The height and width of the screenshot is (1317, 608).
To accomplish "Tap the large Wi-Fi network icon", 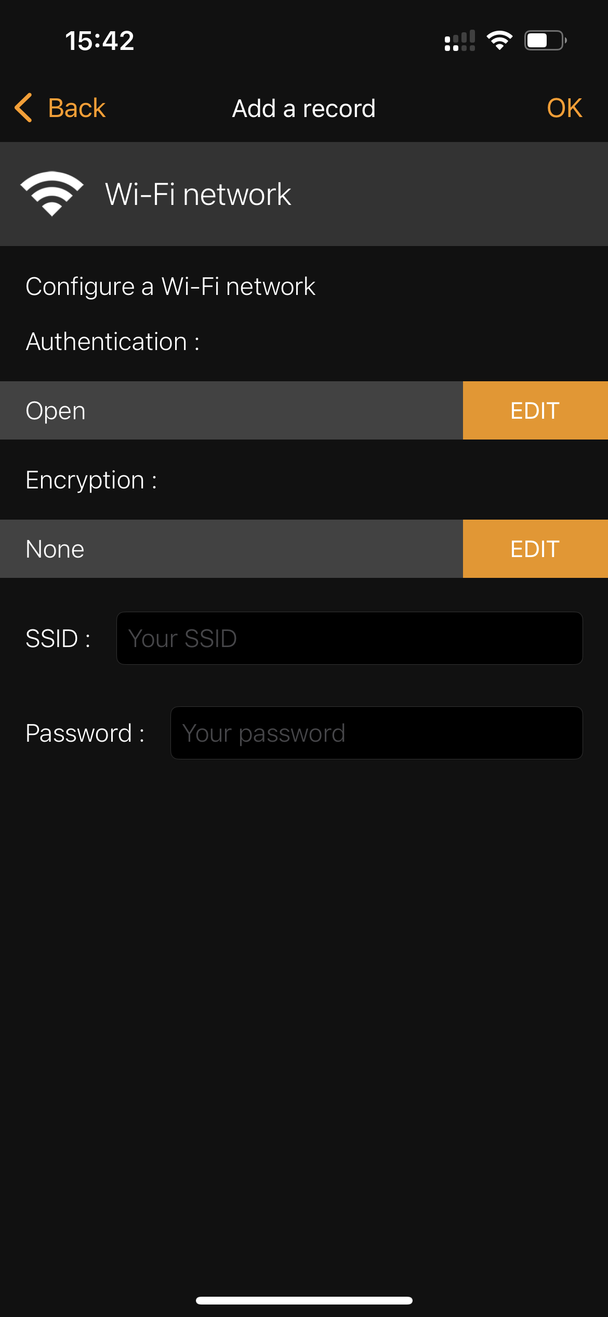I will [52, 193].
